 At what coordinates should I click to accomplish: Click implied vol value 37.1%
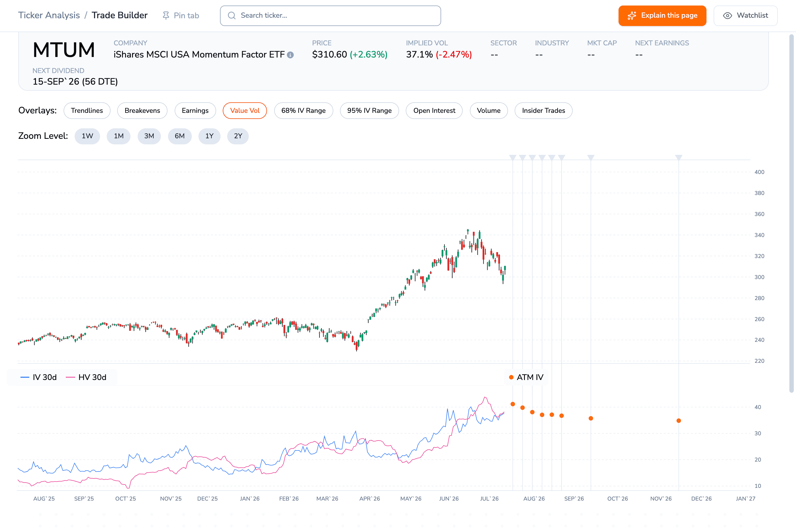pyautogui.click(x=419, y=54)
